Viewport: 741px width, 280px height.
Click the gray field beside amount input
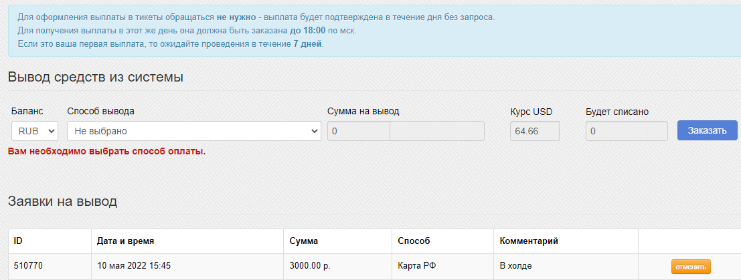[x=437, y=131]
